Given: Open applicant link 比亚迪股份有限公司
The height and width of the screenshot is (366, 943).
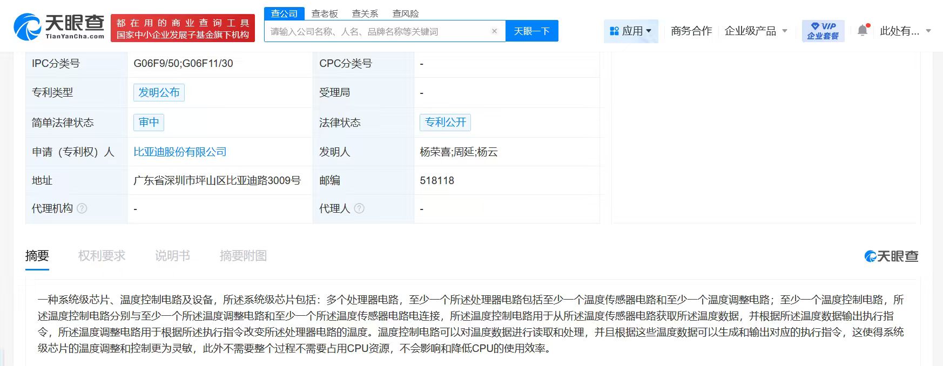Looking at the screenshot, I should (180, 152).
